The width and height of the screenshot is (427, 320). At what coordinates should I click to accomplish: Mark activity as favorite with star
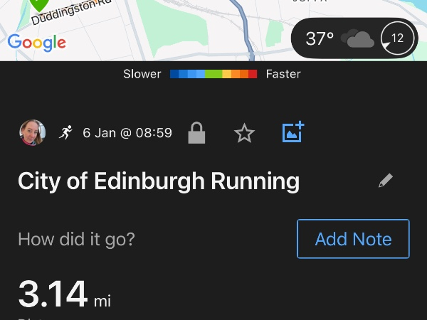tap(244, 133)
